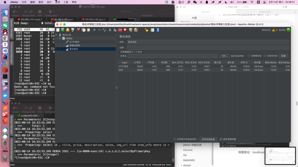Select the 聚合报告 item in the test tree
Screen dimensions: 298x167
(x=74, y=49)
